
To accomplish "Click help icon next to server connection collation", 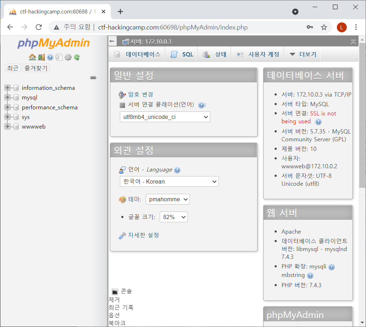I will [201, 105].
